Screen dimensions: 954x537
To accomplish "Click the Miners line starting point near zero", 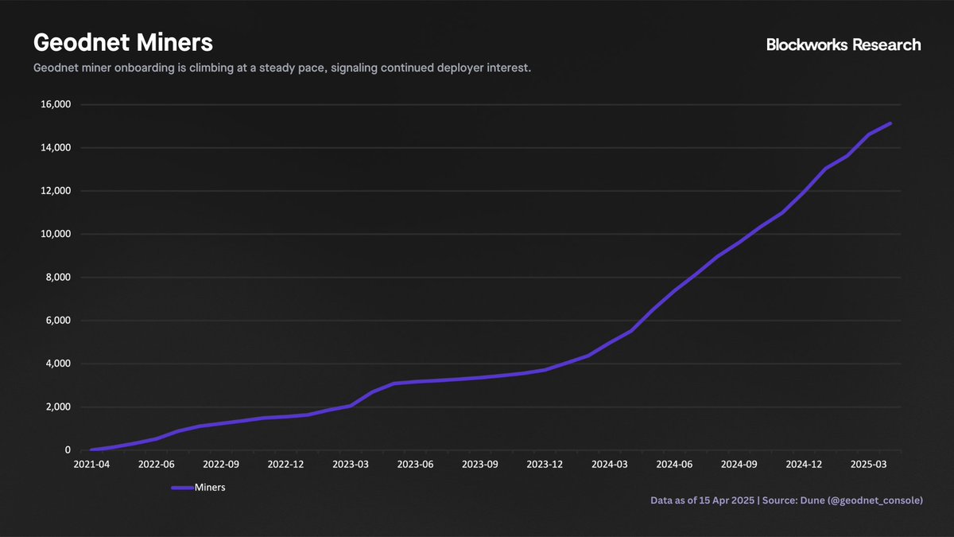I will pyautogui.click(x=92, y=449).
